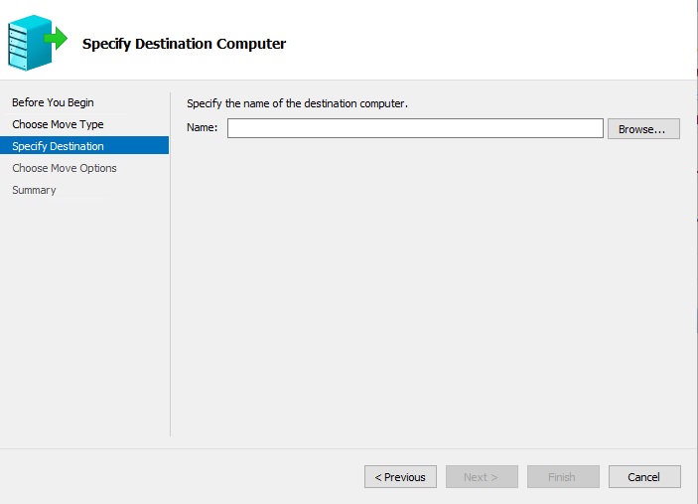
Task: Click blank sidebar space under Summary
Action: tap(84, 318)
